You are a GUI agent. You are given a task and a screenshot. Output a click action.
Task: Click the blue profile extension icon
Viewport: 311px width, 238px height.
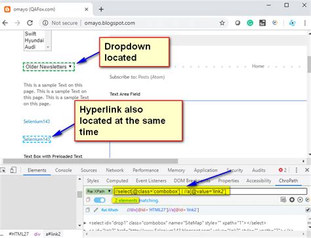click(x=292, y=23)
